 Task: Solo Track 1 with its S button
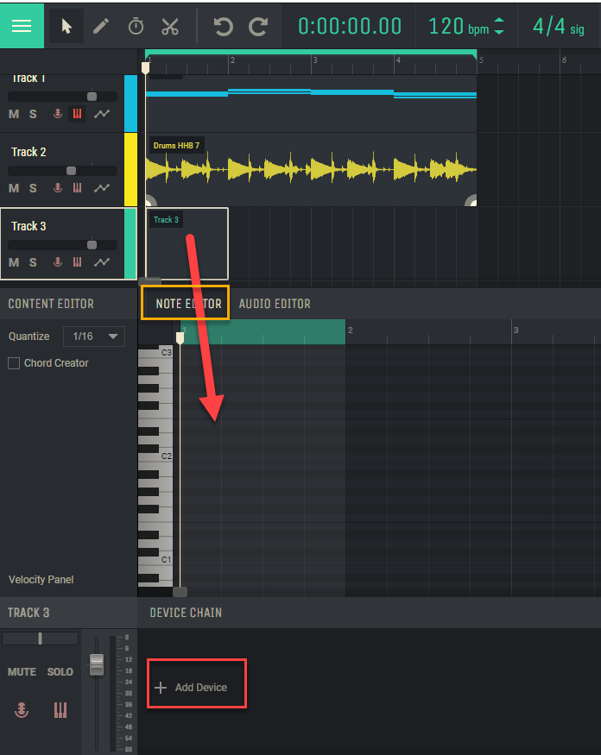(x=33, y=114)
